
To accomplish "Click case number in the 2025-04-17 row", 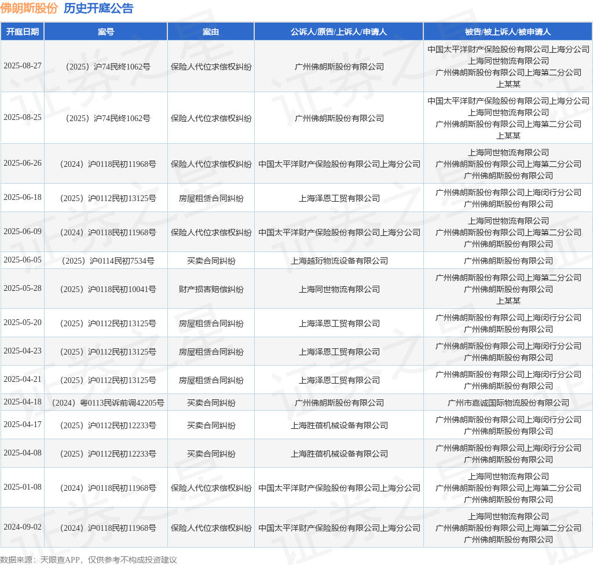I will [108, 425].
